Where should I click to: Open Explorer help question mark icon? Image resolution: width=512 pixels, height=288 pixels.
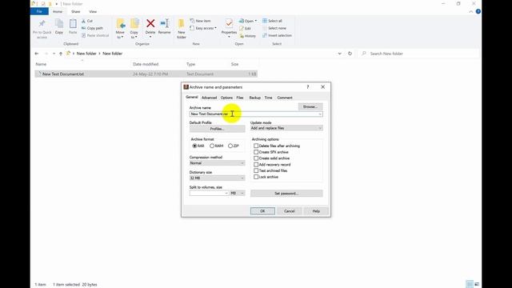pos(478,11)
